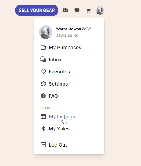The height and width of the screenshot is (166, 141).
Task: Toggle the profile avatar menu in header
Action: click(x=100, y=10)
